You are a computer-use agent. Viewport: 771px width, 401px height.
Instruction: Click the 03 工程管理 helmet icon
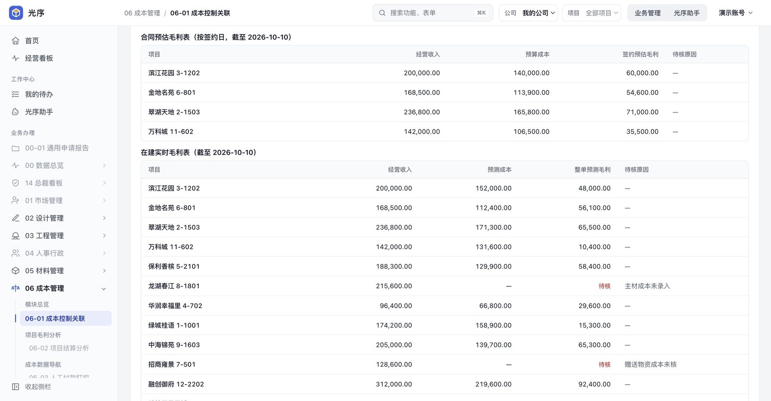point(15,236)
